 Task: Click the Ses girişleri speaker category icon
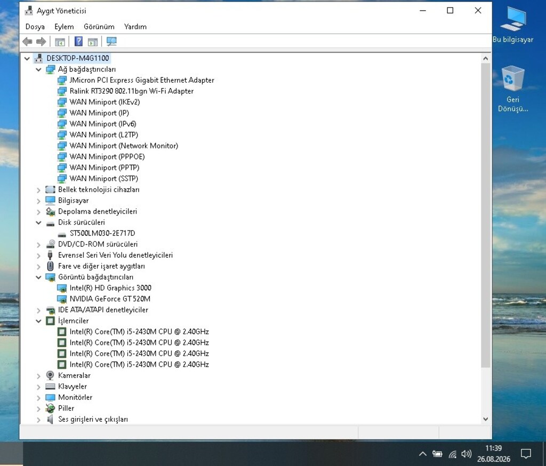pyautogui.click(x=50, y=420)
